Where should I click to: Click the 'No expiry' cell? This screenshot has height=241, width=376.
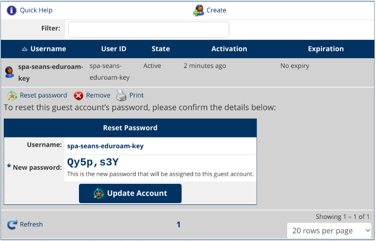(295, 66)
